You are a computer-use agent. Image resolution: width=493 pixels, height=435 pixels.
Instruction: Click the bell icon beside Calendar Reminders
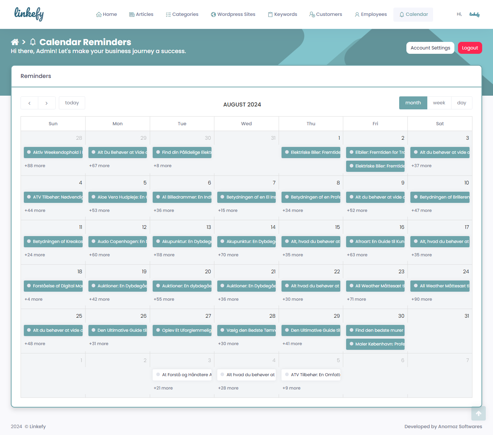point(33,42)
